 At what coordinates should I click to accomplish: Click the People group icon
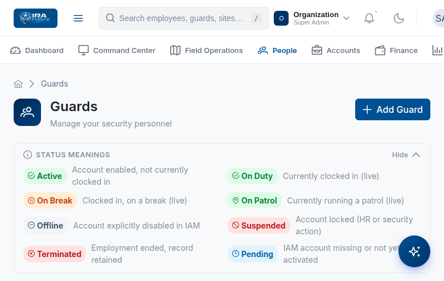[263, 51]
